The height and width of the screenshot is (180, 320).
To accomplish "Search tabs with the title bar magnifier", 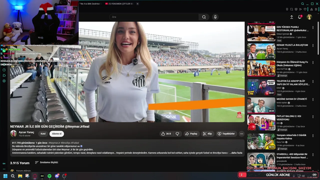I will point(302,4).
